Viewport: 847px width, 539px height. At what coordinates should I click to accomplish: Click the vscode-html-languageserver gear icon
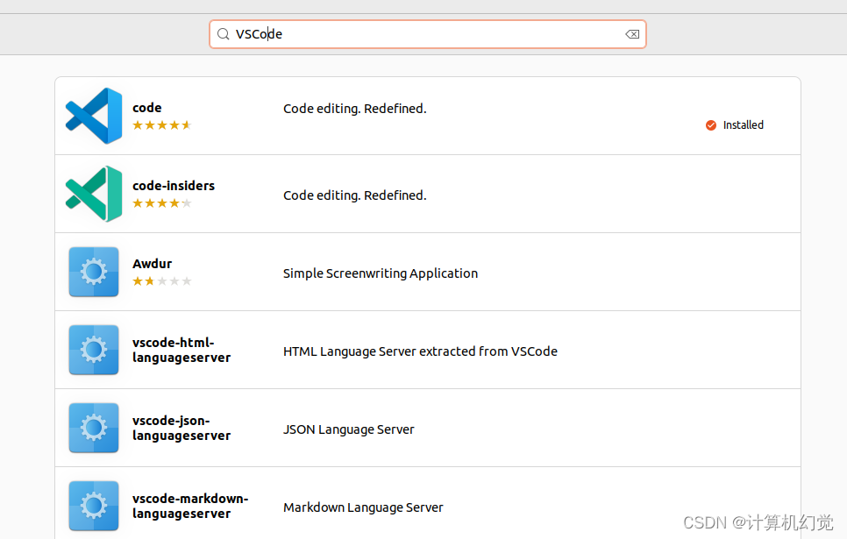point(93,350)
